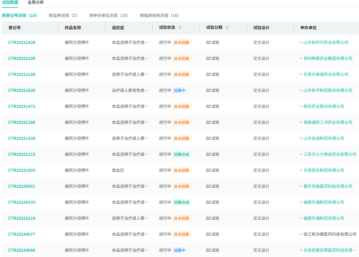
Task: Open 按品种浏览（2）view
Action: [63, 15]
